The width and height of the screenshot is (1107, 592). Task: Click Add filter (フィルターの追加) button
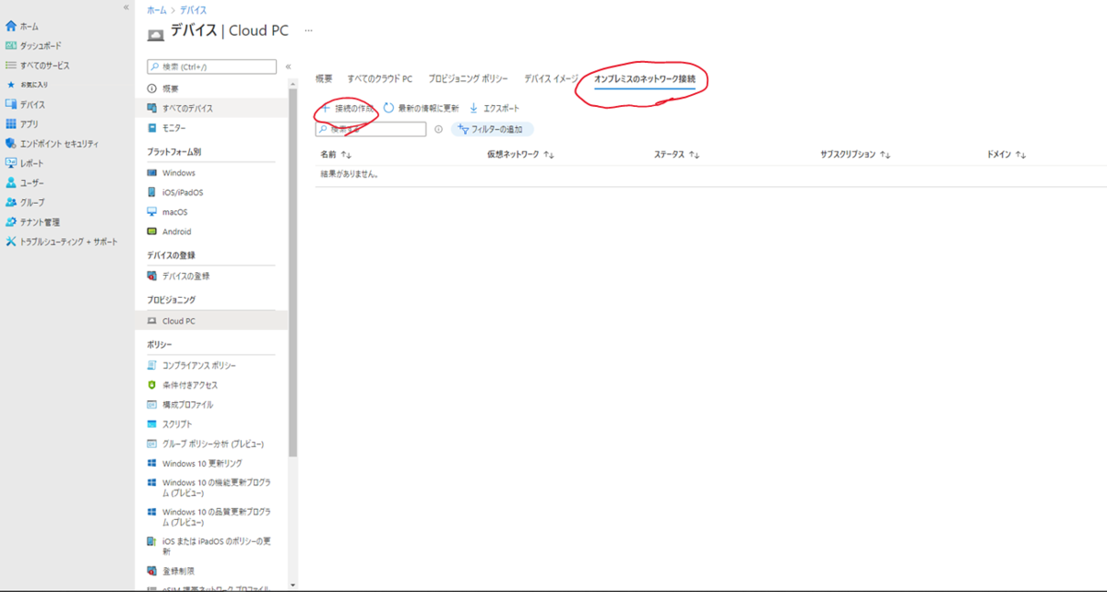(493, 129)
